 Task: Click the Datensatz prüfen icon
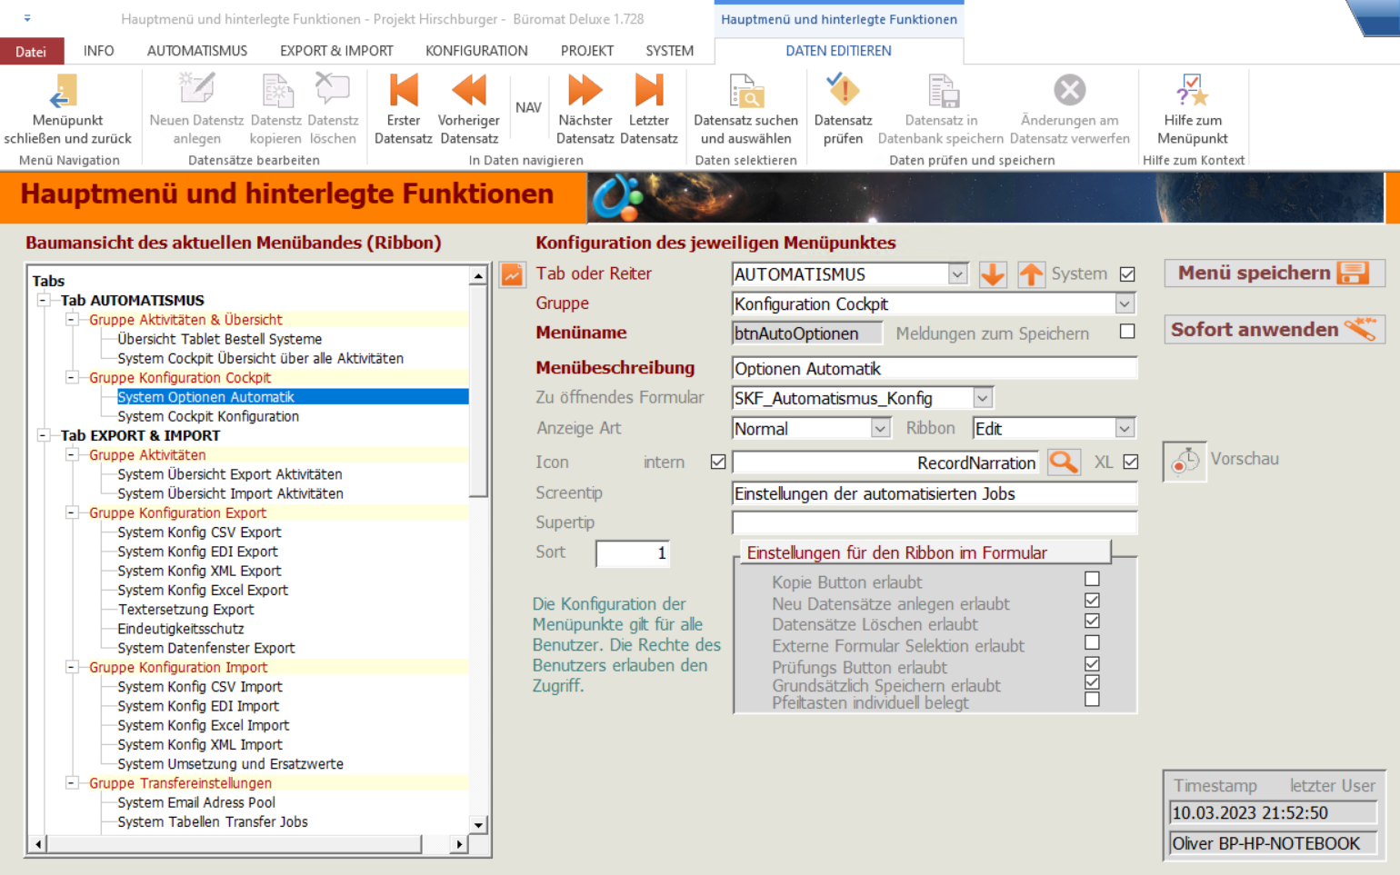843,92
